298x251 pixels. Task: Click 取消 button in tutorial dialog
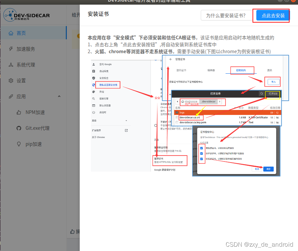pos(257,169)
